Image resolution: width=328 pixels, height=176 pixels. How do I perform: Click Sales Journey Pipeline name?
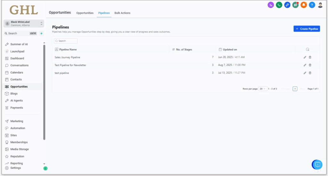point(67,57)
